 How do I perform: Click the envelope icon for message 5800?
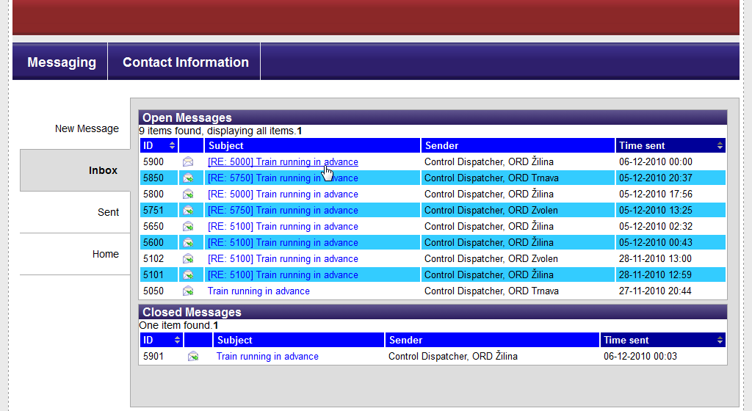(x=188, y=194)
